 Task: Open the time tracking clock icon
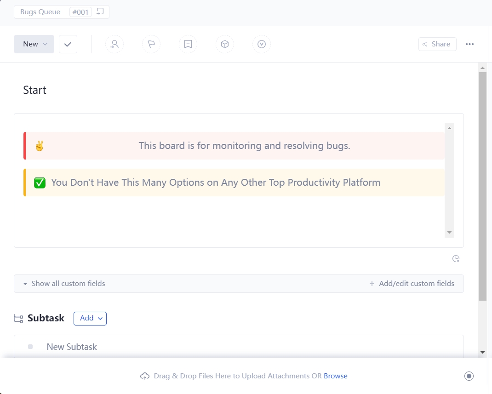click(x=456, y=259)
